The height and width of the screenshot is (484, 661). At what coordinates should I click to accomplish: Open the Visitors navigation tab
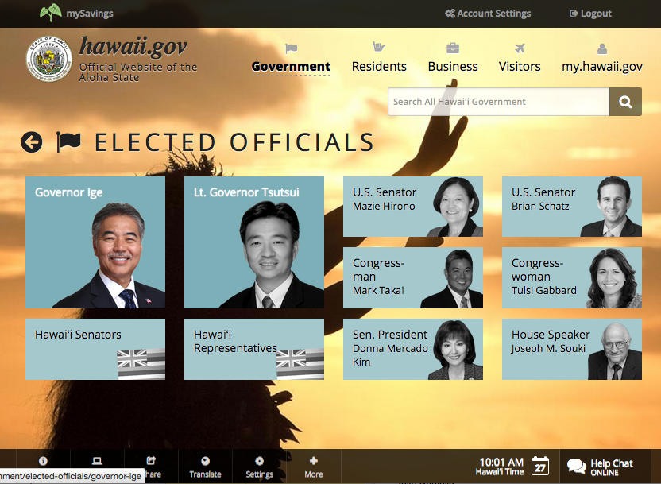point(520,66)
